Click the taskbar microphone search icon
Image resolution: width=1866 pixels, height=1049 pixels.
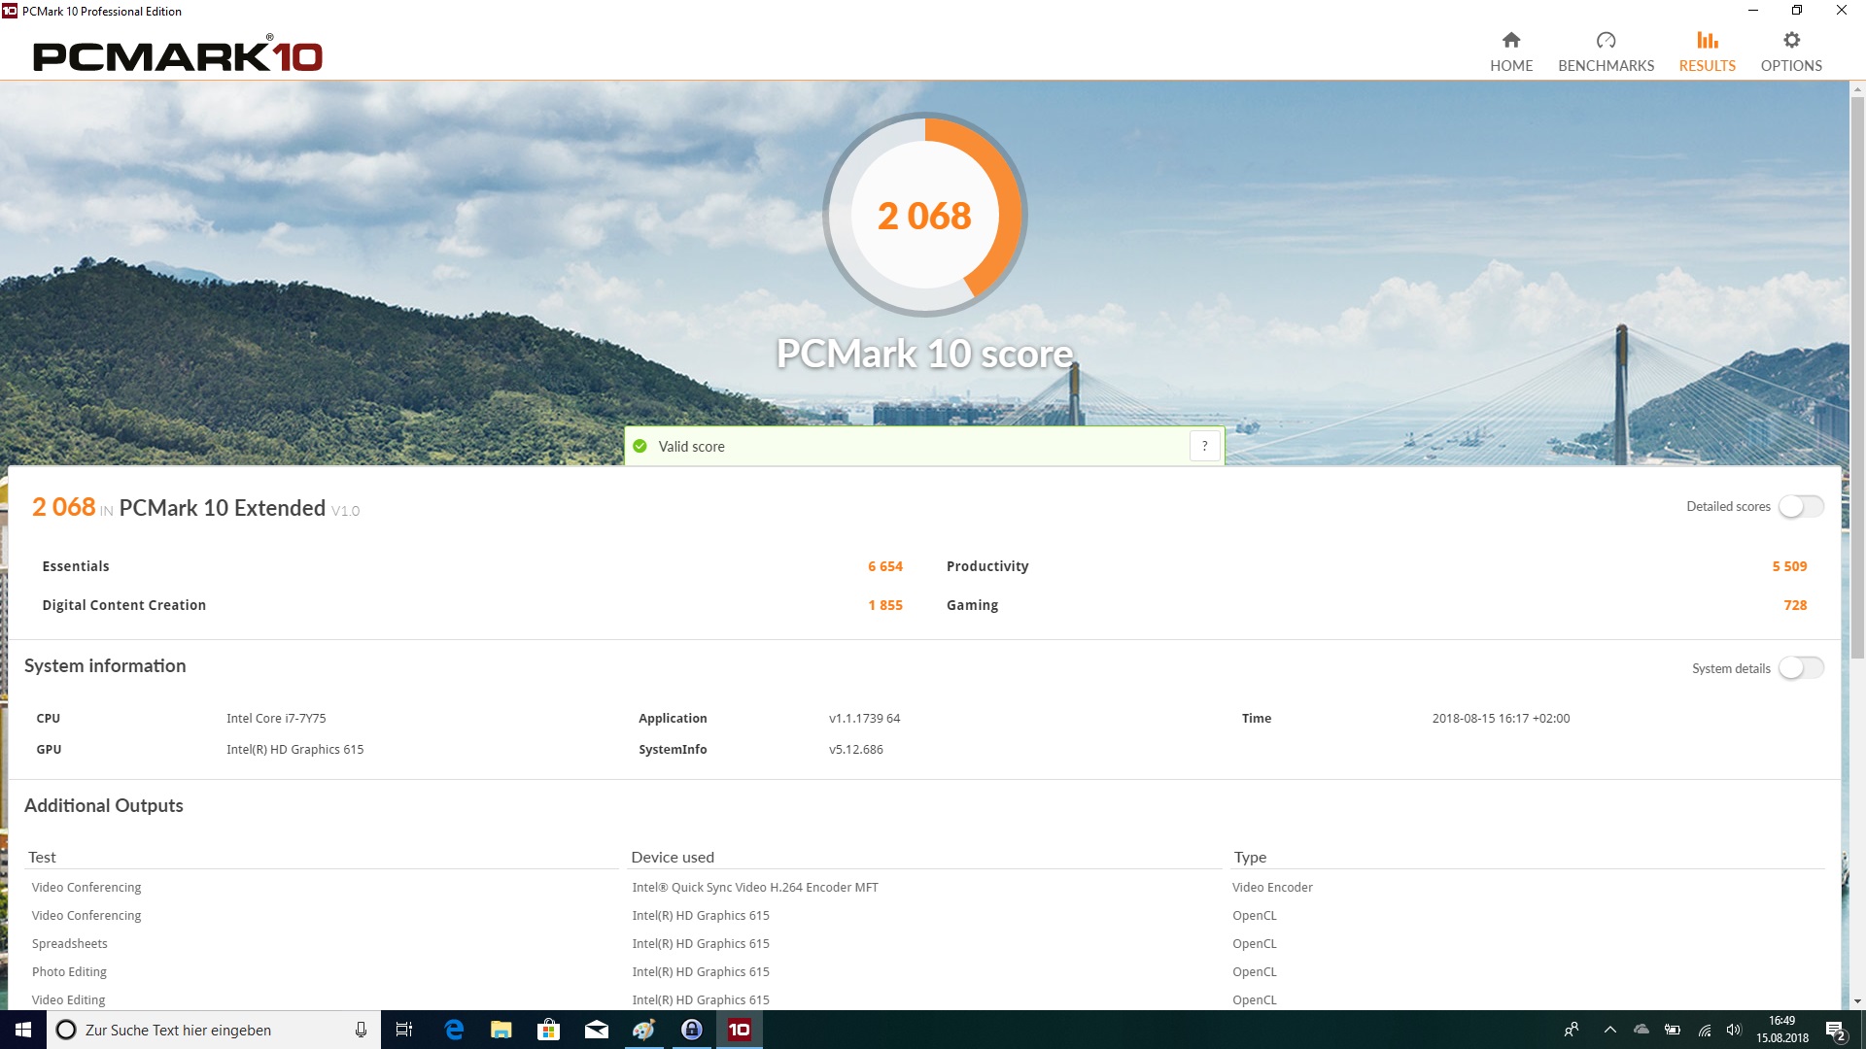click(x=361, y=1030)
